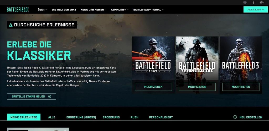Click the Battlefield 2042 logo
Viewport: 269px width, 131px height.
[18, 10]
